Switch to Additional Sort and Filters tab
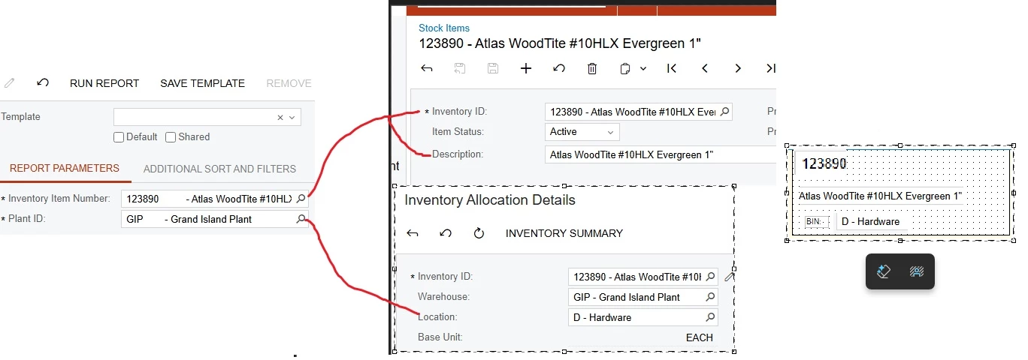1028x360 pixels. [x=219, y=169]
